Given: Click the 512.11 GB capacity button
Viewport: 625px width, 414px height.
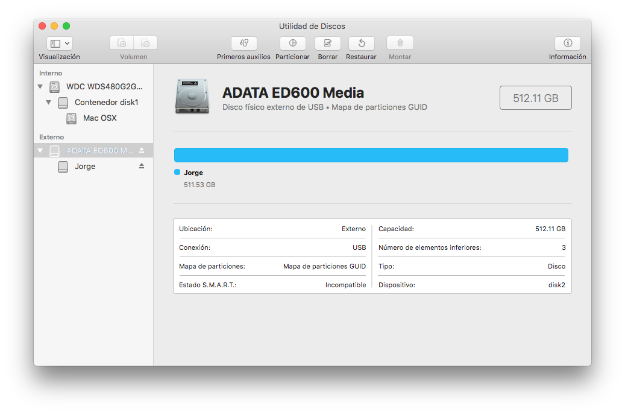Looking at the screenshot, I should [535, 97].
